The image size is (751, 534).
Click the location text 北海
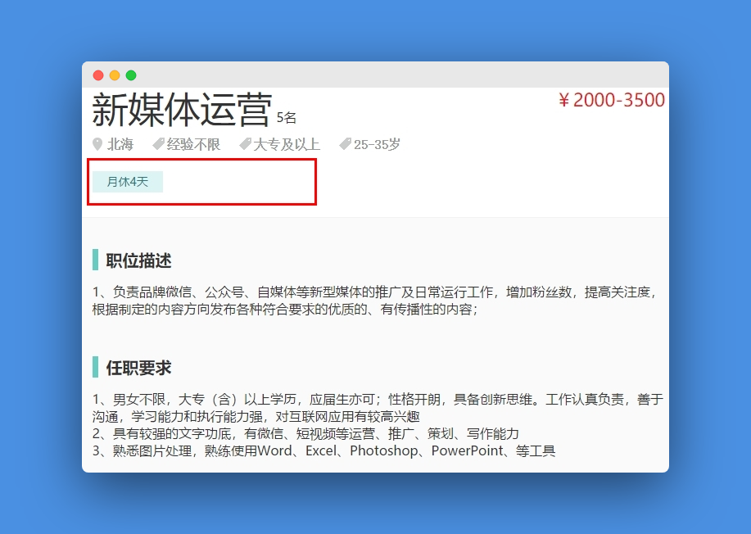[x=120, y=144]
